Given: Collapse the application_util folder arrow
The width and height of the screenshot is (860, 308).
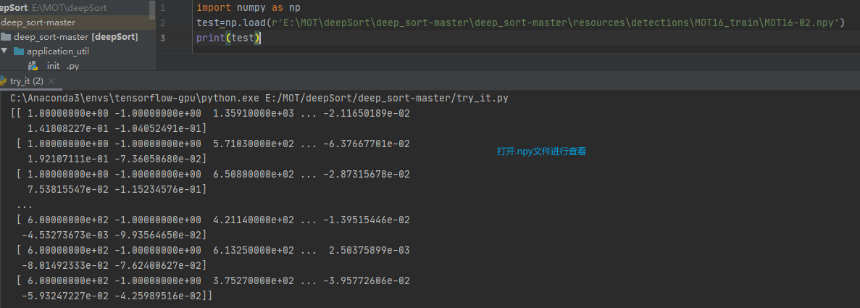Looking at the screenshot, I should tap(4, 51).
